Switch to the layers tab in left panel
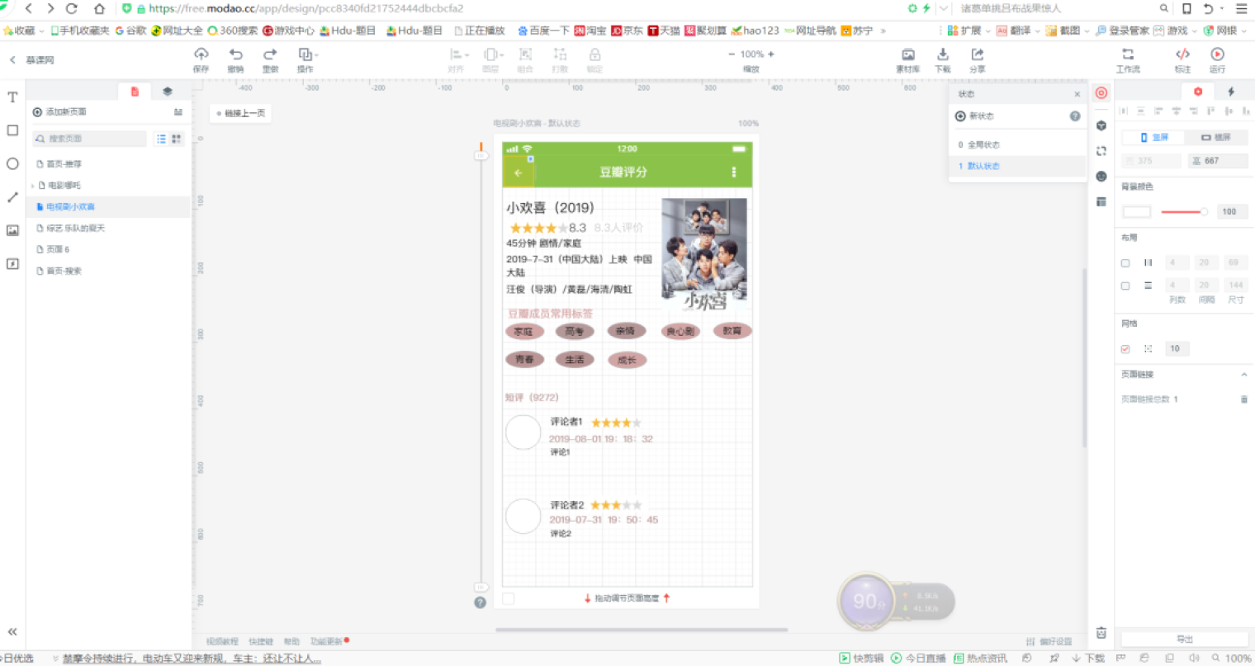The image size is (1255, 666). pos(168,92)
